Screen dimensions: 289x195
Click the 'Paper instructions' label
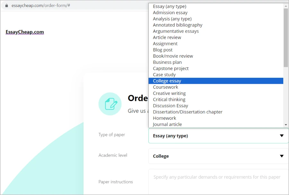tap(116, 182)
